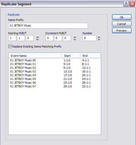Decrease Increment M/B/T with down arrow
This screenshot has height=145, width=136.
click(75, 39)
